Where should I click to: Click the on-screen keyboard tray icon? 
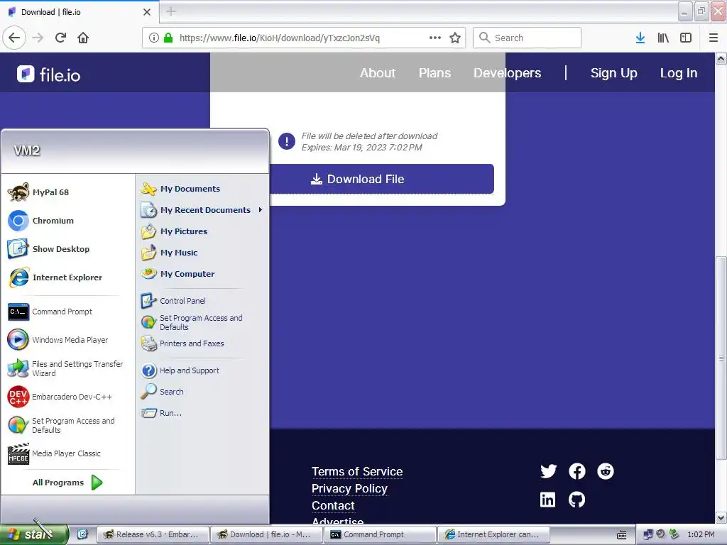[622, 535]
